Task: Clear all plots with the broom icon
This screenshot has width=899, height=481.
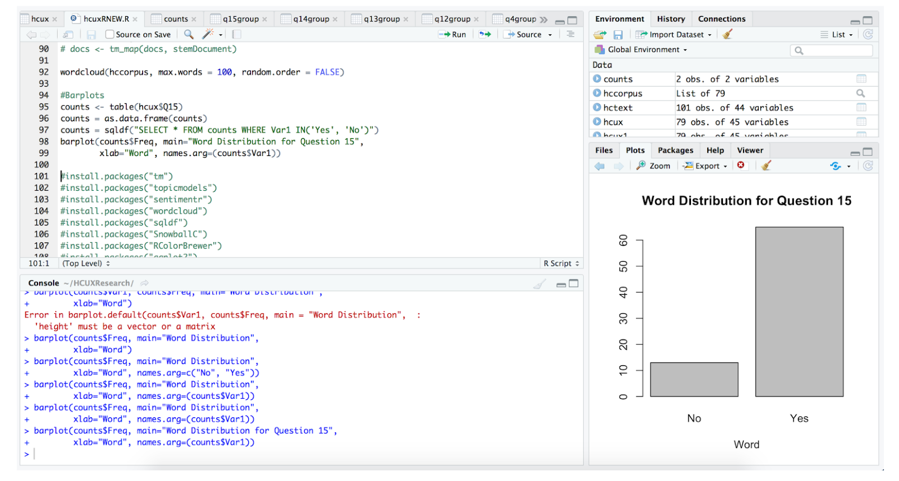Action: pyautogui.click(x=766, y=166)
